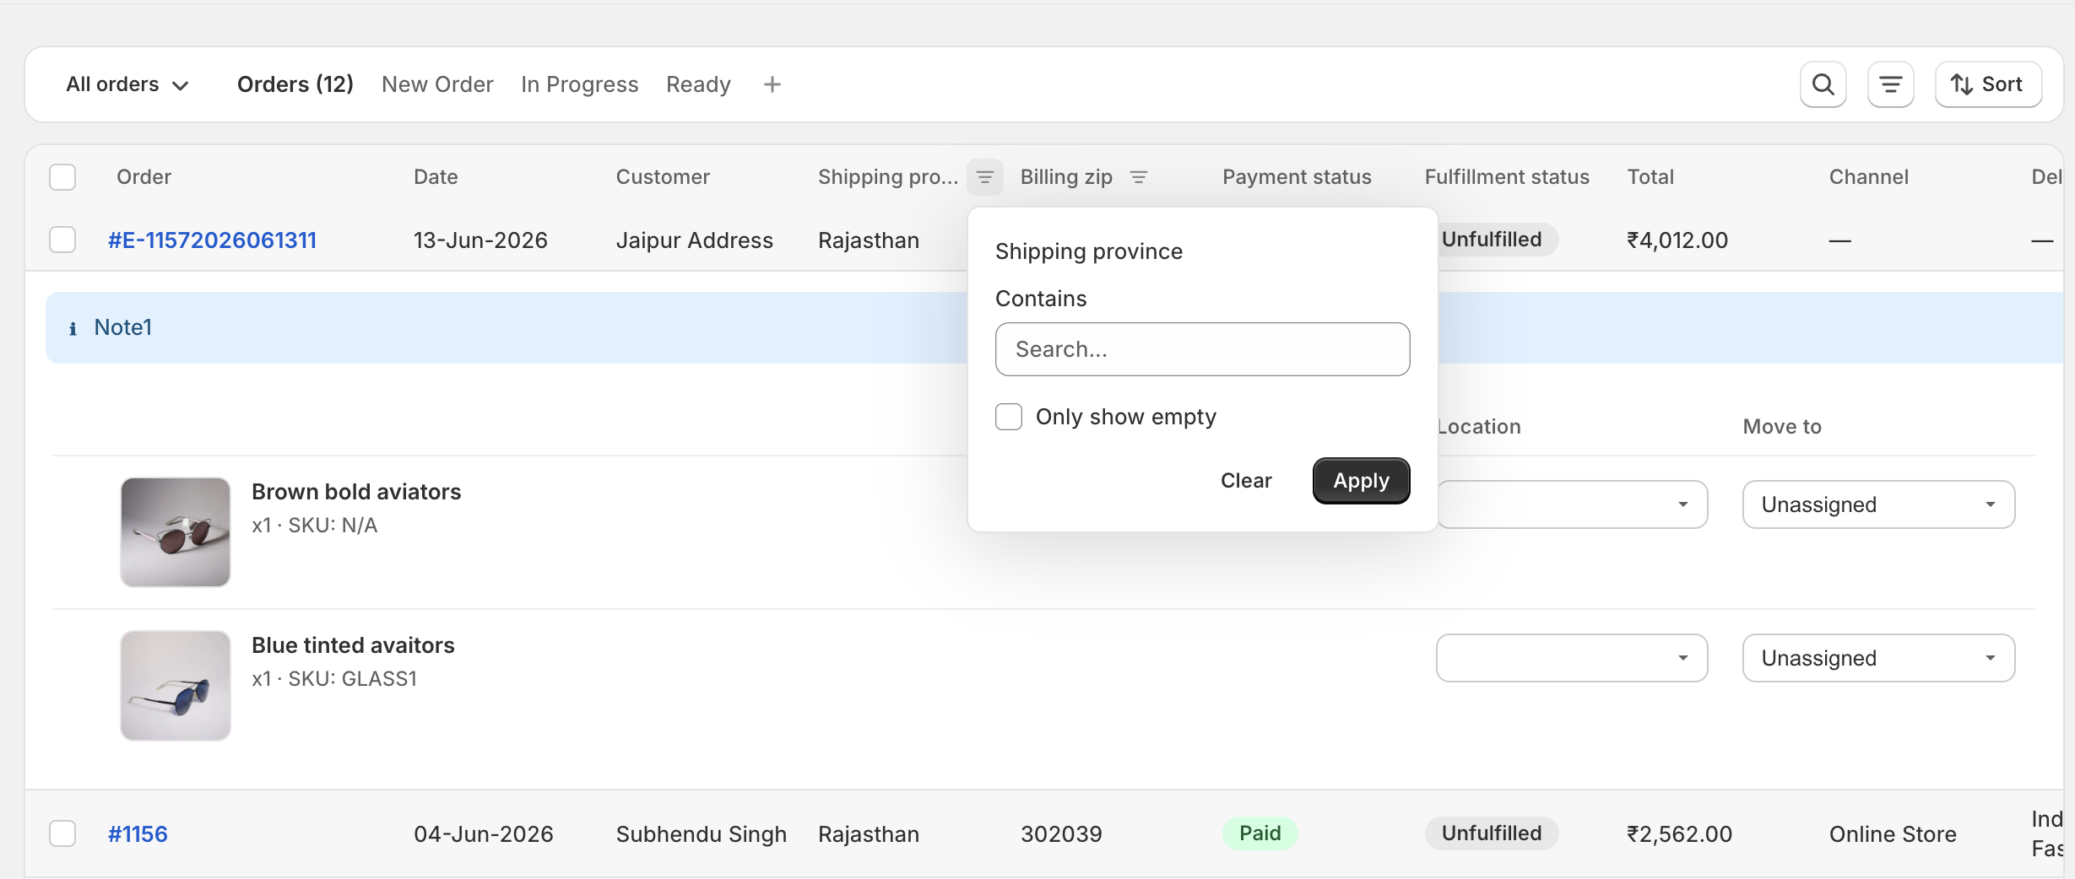Click customer name Subhendu Singh
Image resolution: width=2075 pixels, height=879 pixels.
[701, 834]
